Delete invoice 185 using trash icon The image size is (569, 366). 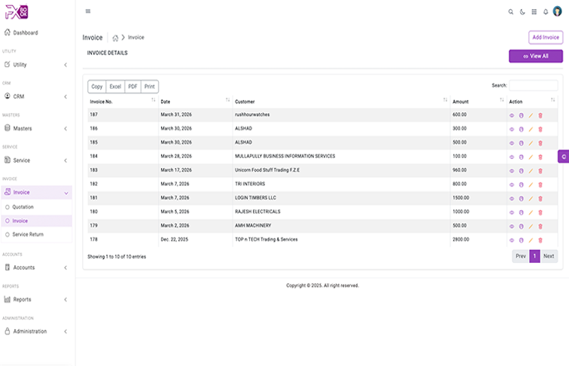click(x=540, y=142)
